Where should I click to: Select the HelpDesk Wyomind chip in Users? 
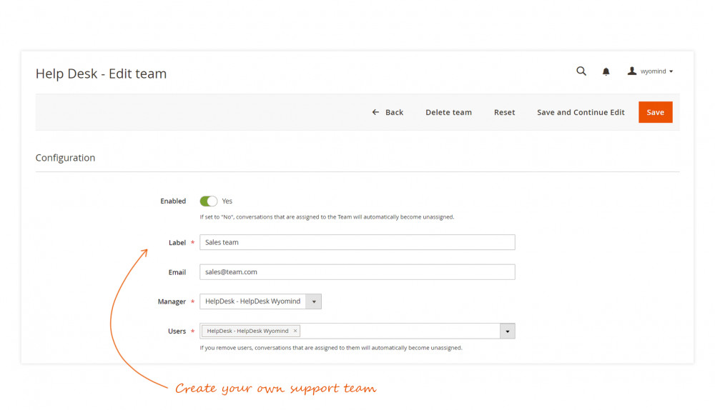pyautogui.click(x=247, y=331)
